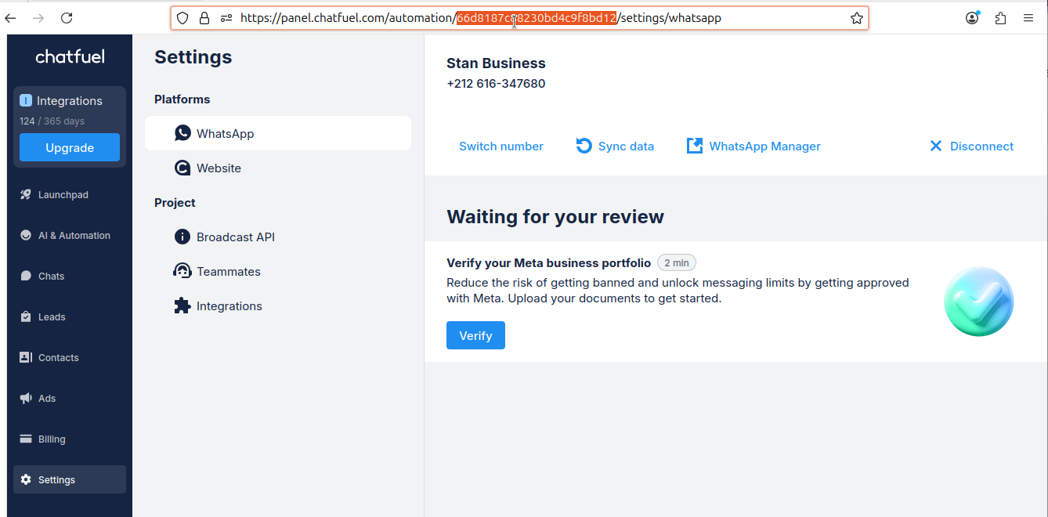1048x517 pixels.
Task: Open Teammates settings
Action: click(x=228, y=272)
